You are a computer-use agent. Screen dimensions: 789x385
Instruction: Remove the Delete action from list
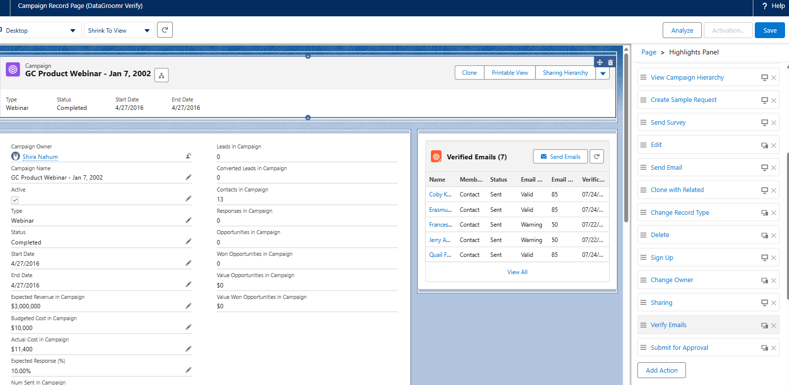[774, 236]
